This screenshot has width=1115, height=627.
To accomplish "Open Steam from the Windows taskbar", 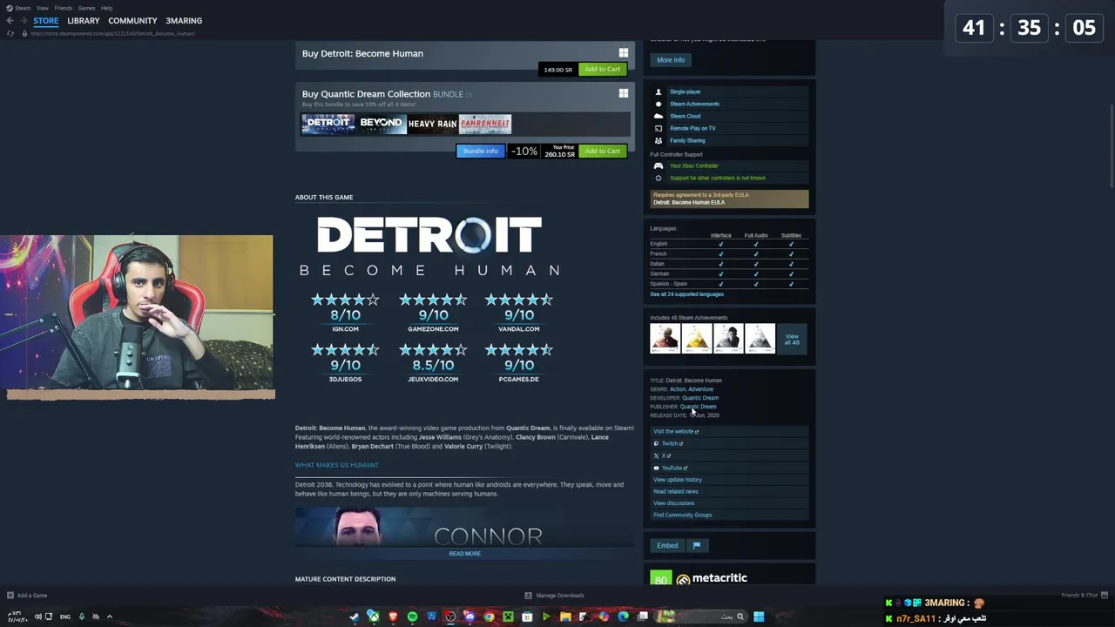I will (x=355, y=617).
